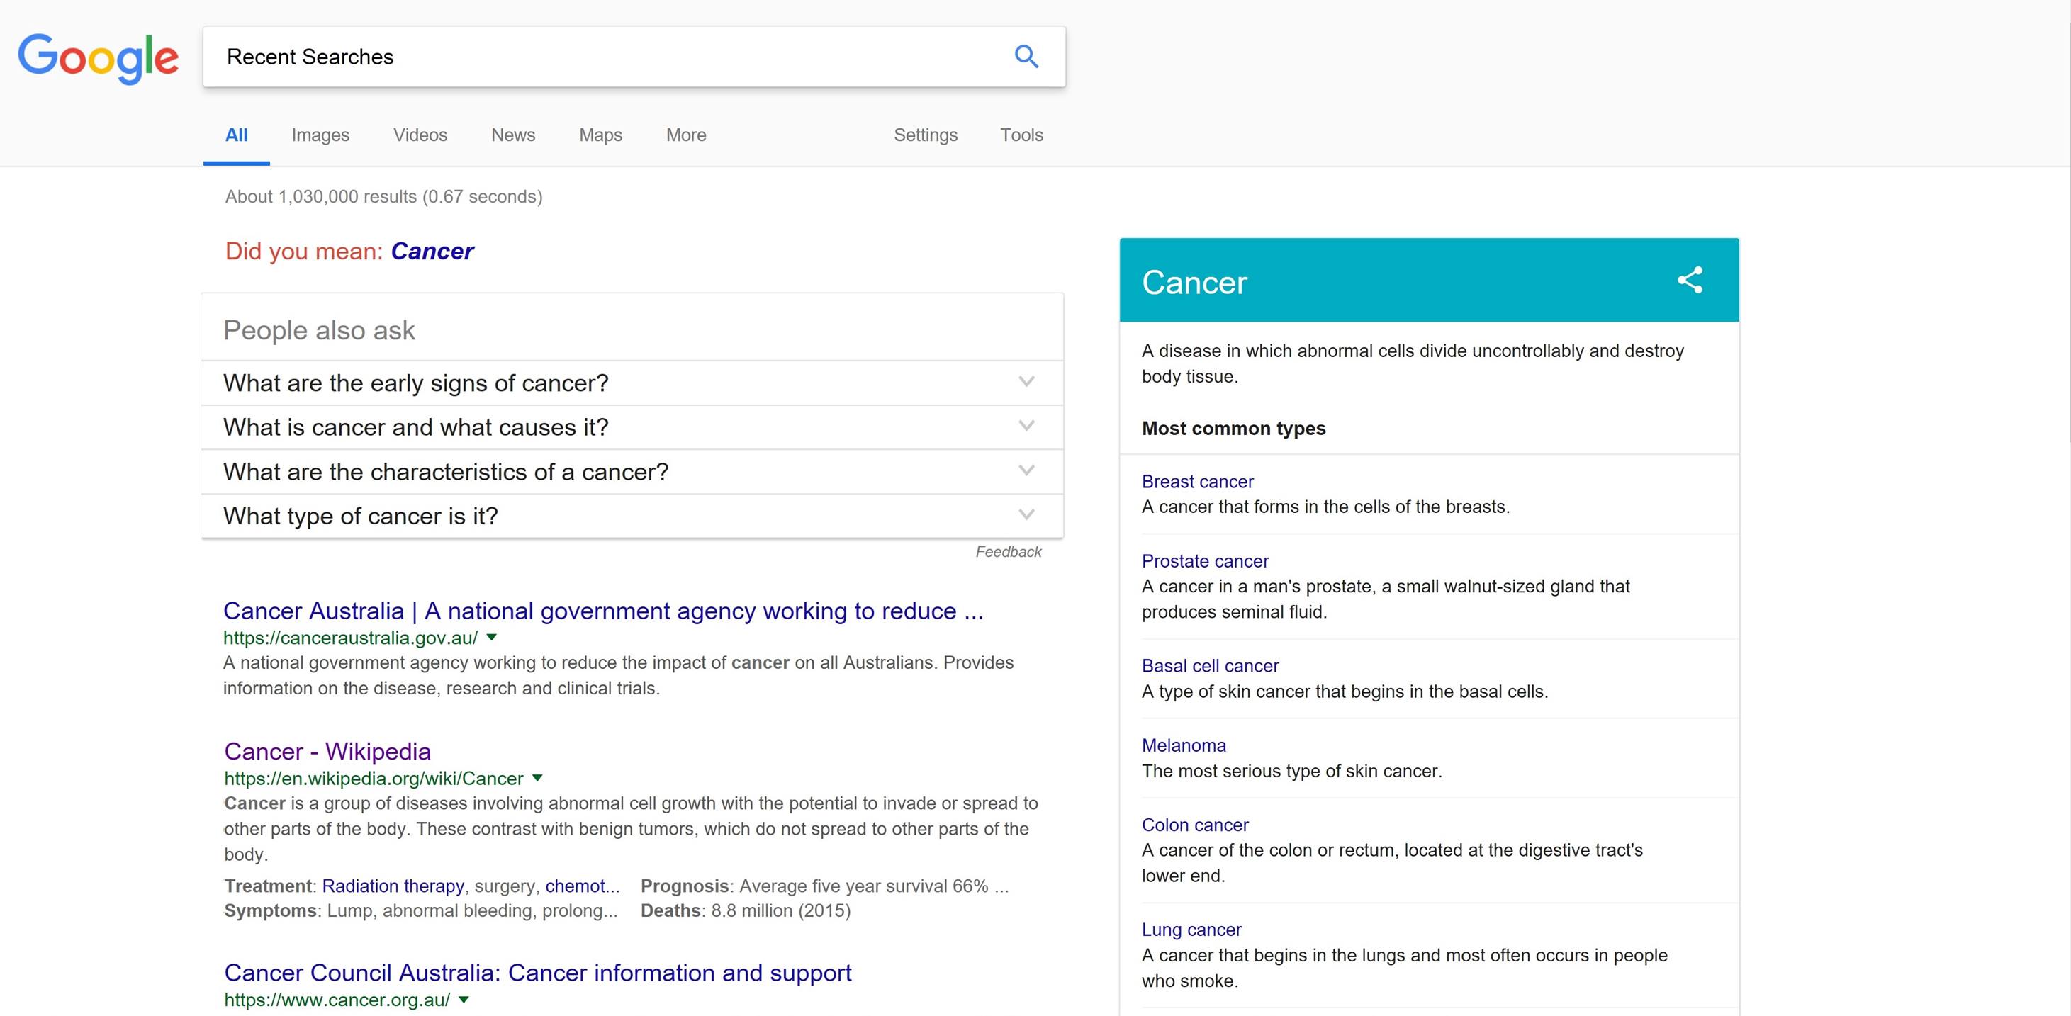Image resolution: width=2071 pixels, height=1016 pixels.
Task: Click the Radiation therapy treatment link
Action: [x=393, y=886]
